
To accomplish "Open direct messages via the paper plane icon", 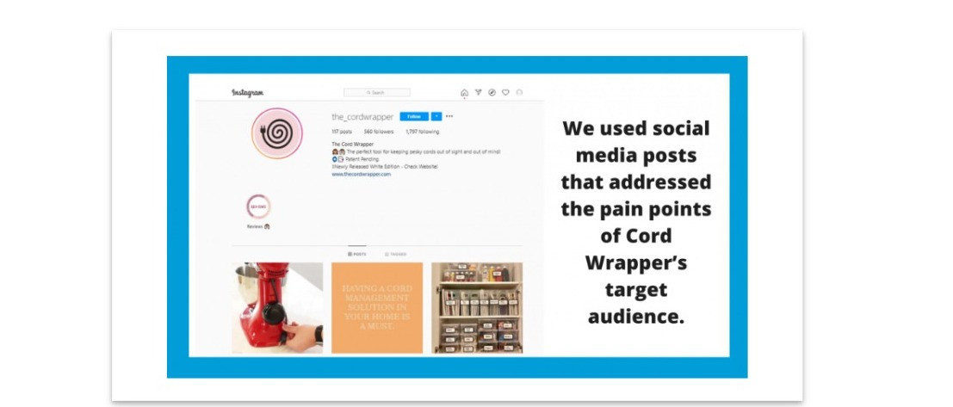I will [x=478, y=93].
